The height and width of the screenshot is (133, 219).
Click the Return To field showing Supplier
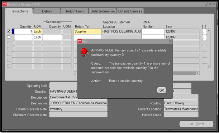pyautogui.click(x=87, y=31)
